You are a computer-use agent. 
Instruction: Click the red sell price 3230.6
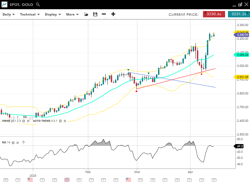point(214,14)
